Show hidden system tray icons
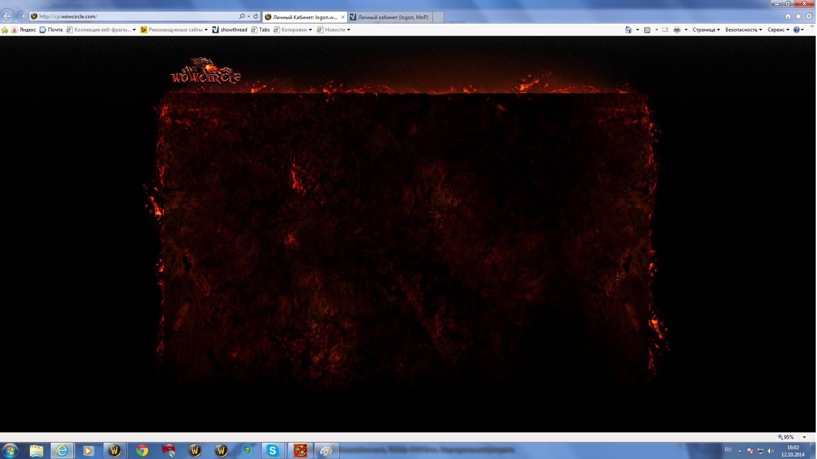This screenshot has width=817, height=459. point(740,451)
